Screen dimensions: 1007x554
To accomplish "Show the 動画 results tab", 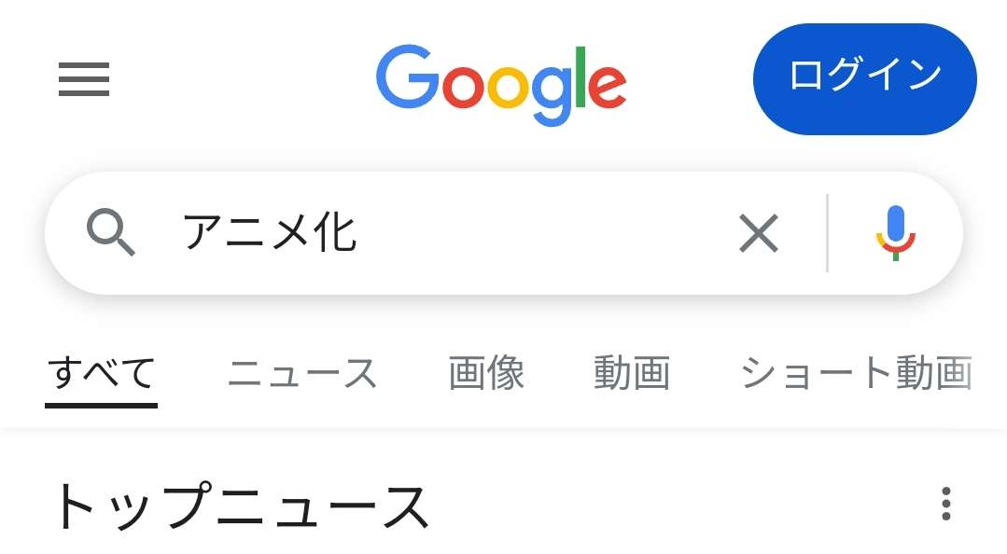I will point(631,374).
